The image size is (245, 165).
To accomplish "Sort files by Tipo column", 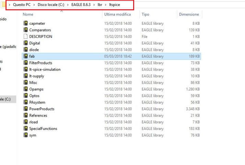I will pyautogui.click(x=145, y=14).
